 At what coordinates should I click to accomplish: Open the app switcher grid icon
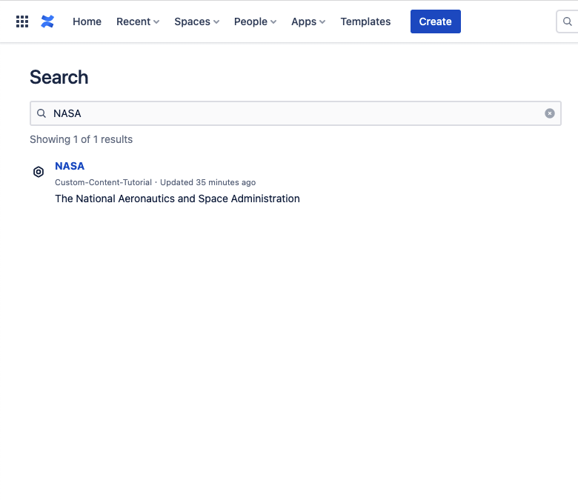click(x=22, y=21)
